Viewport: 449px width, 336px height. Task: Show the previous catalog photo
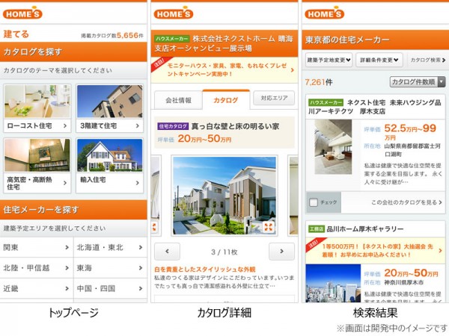pos(167,252)
